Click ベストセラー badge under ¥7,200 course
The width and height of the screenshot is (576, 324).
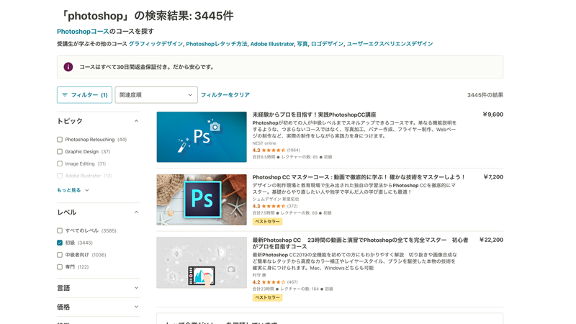pyautogui.click(x=267, y=222)
